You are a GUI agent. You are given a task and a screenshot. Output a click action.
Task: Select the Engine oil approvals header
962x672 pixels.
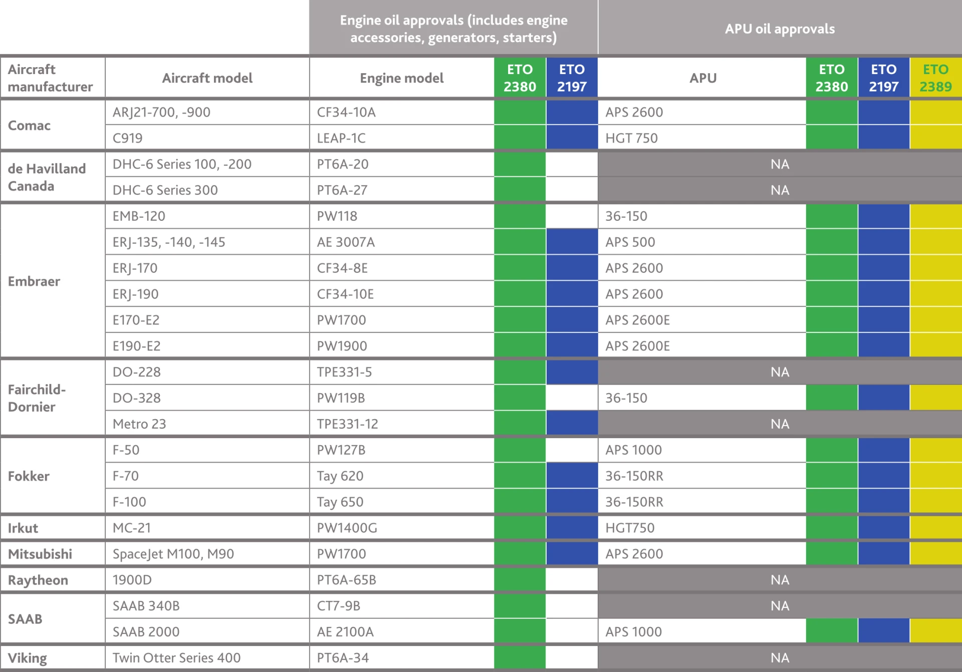coord(453,28)
